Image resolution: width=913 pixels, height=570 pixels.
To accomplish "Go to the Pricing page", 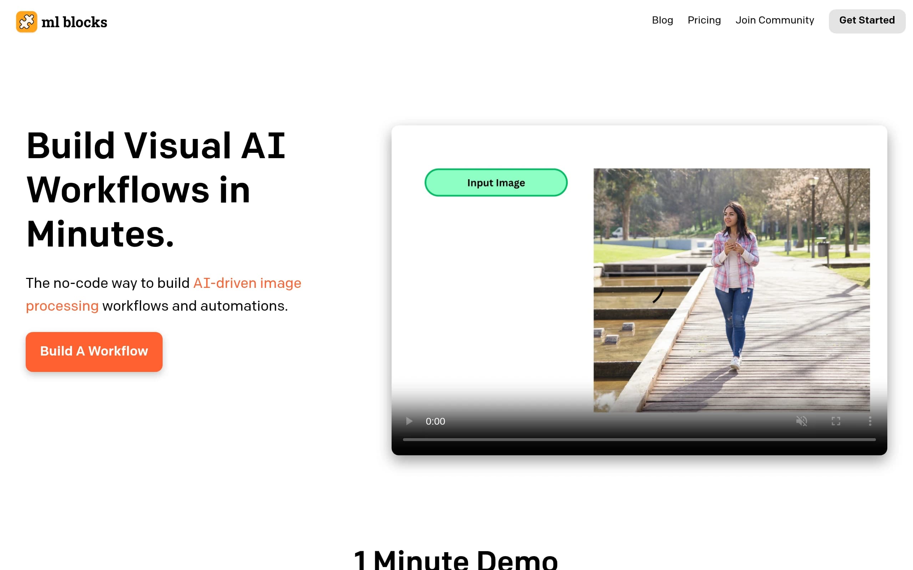I will [x=704, y=20].
